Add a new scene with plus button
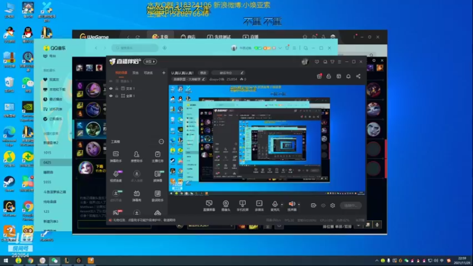Image resolution: width=473 pixels, height=266 pixels. pos(164,73)
